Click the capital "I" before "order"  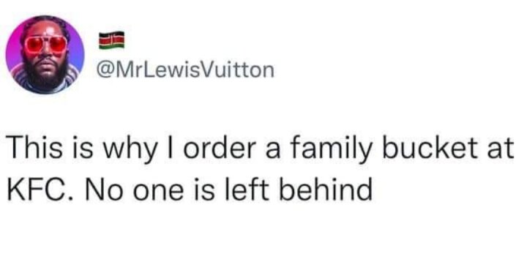click(x=174, y=148)
